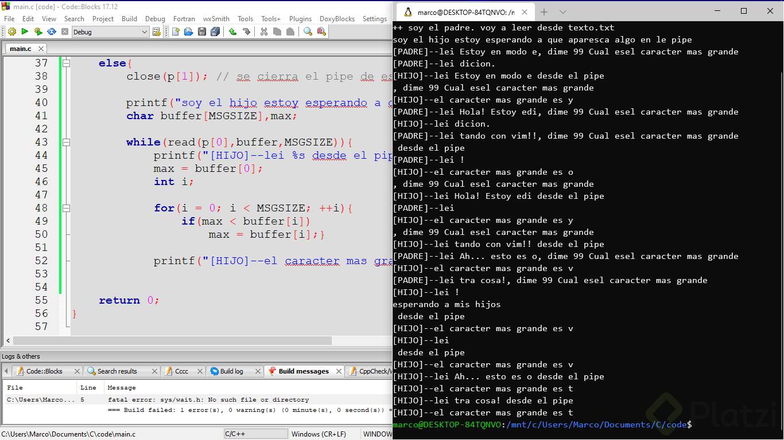Run the program with the green play icon
The height and width of the screenshot is (440, 784).
25,32
